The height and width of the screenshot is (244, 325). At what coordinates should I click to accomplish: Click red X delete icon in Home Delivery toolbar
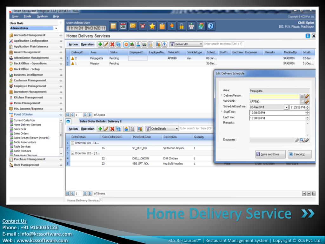click(x=112, y=44)
